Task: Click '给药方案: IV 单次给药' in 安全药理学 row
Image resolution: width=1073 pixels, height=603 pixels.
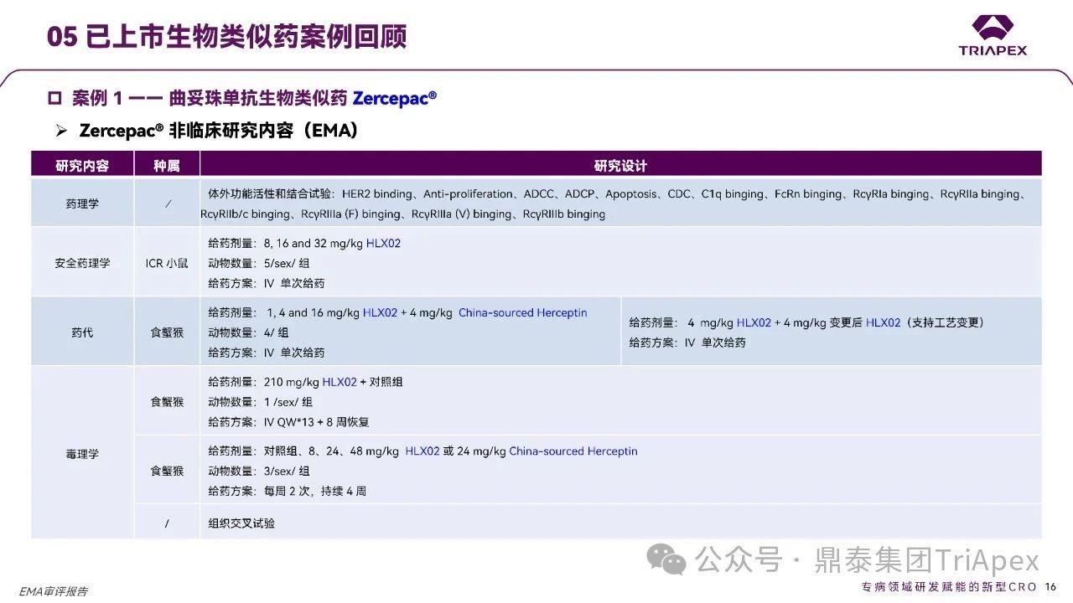Action: click(266, 283)
